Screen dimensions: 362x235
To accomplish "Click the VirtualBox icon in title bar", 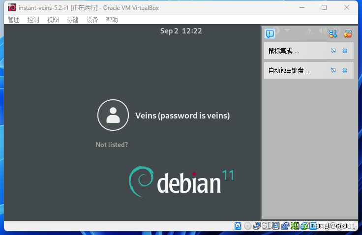I will click(11, 7).
